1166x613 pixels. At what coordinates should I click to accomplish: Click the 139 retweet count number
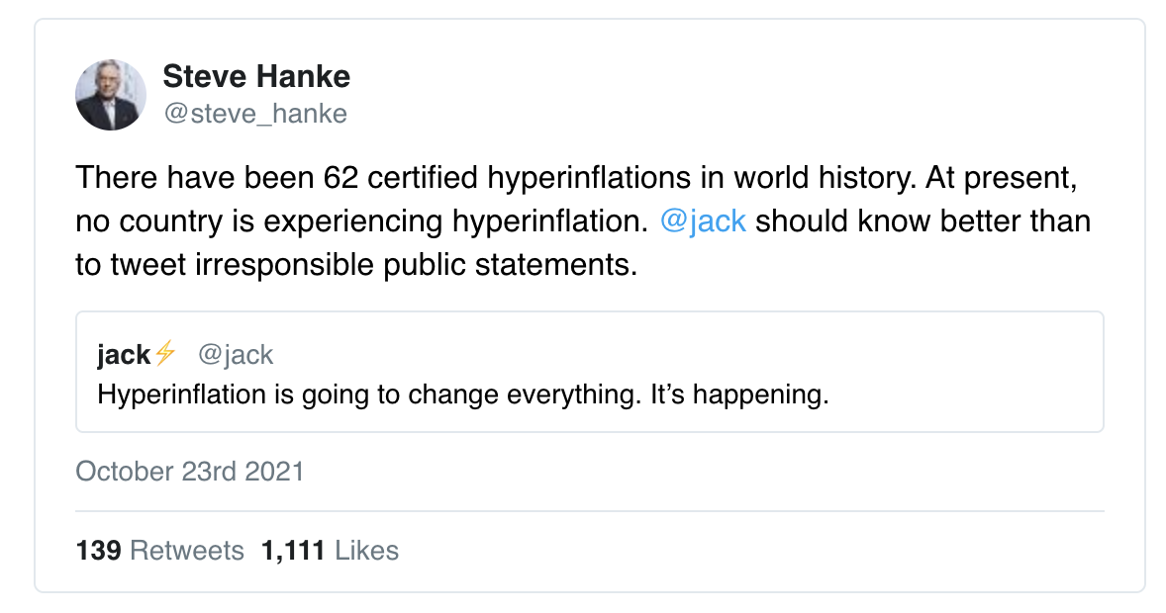click(x=98, y=551)
